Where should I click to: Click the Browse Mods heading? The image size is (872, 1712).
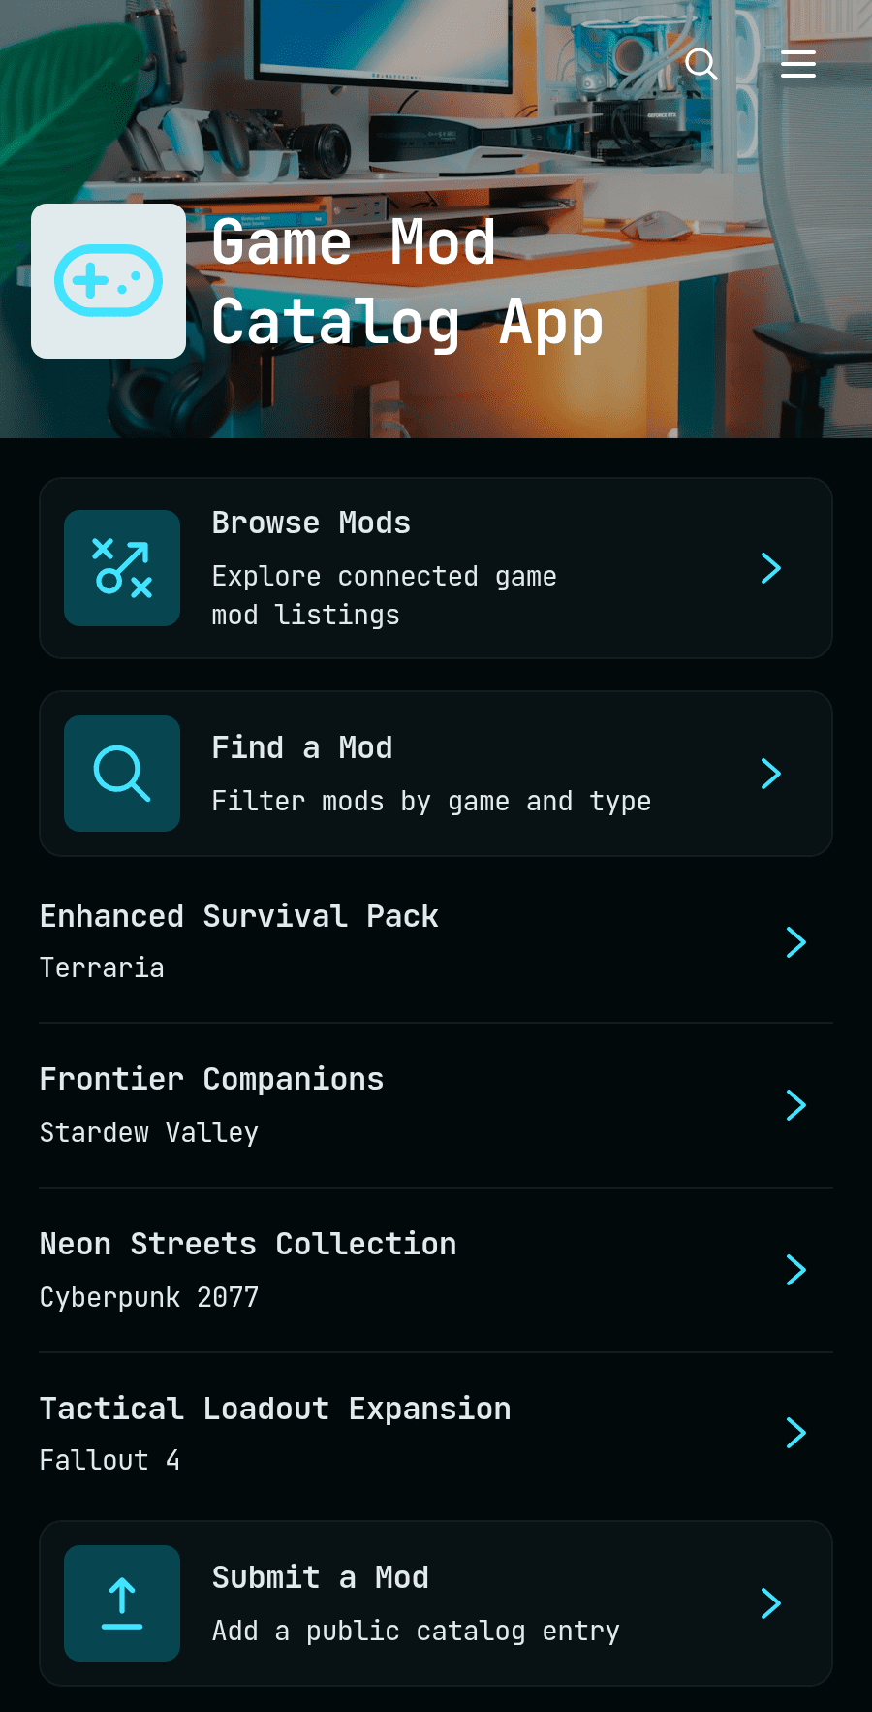click(x=311, y=523)
